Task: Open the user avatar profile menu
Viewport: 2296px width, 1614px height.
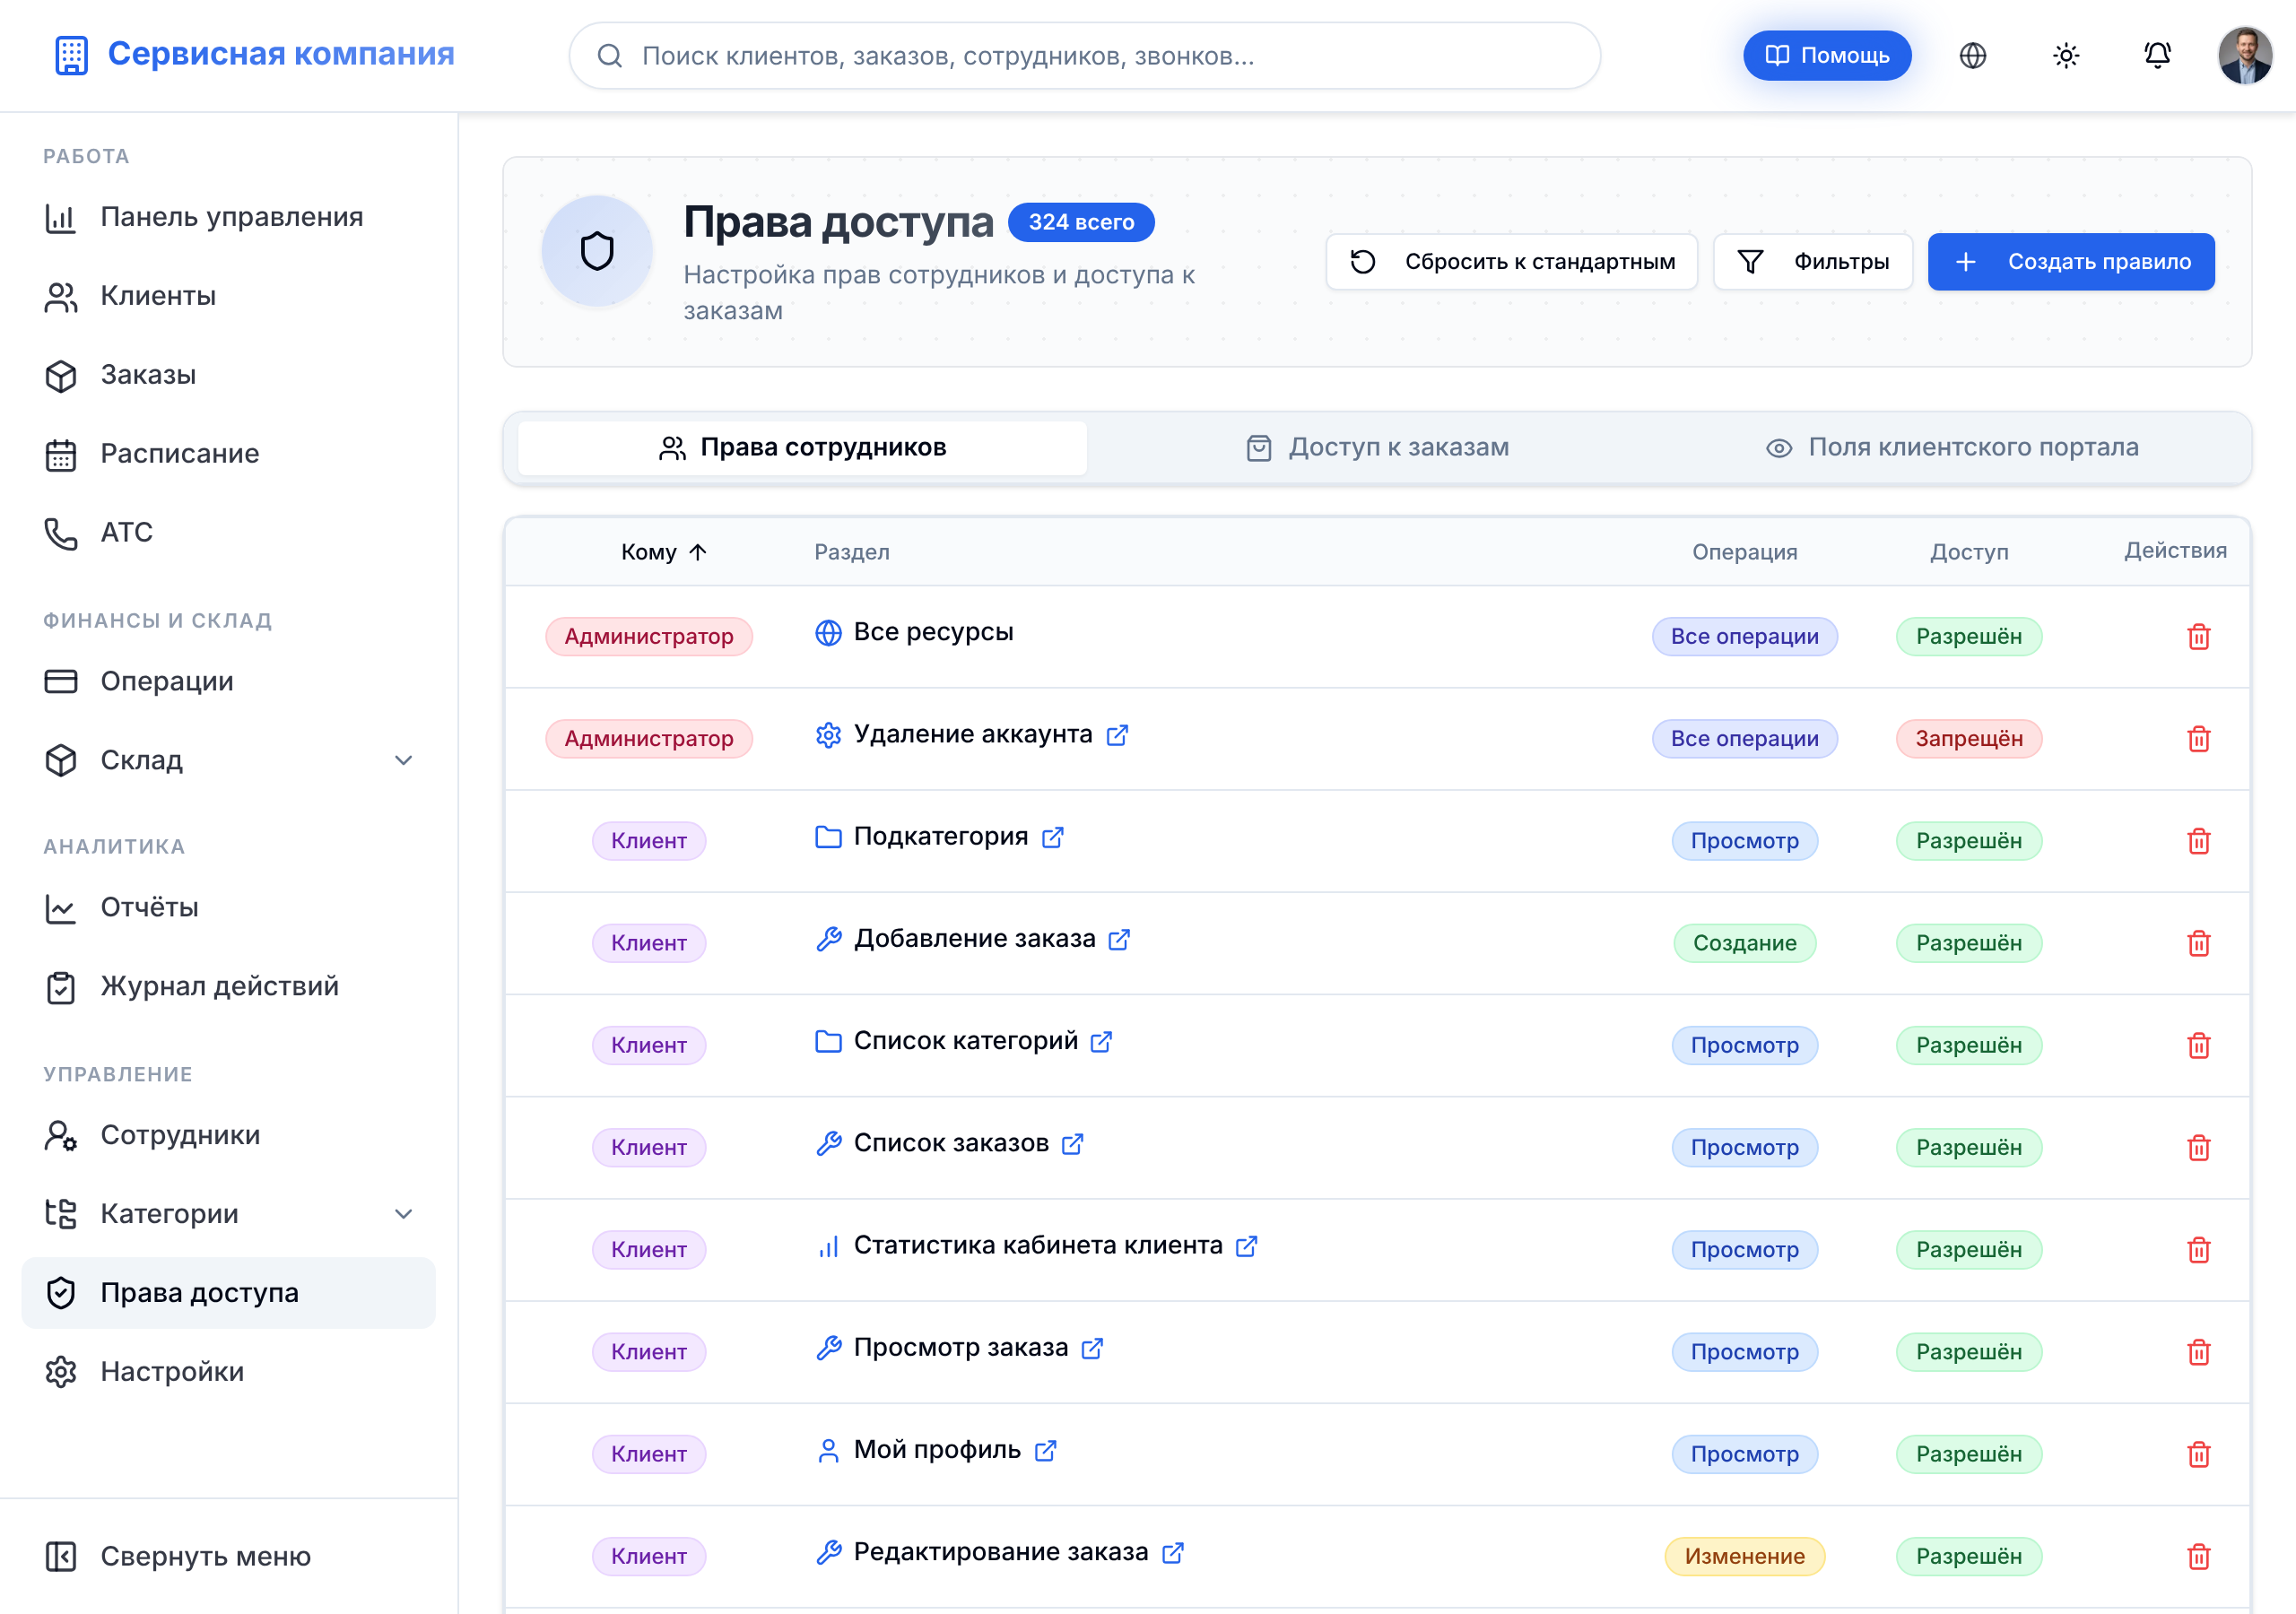Action: (2245, 56)
